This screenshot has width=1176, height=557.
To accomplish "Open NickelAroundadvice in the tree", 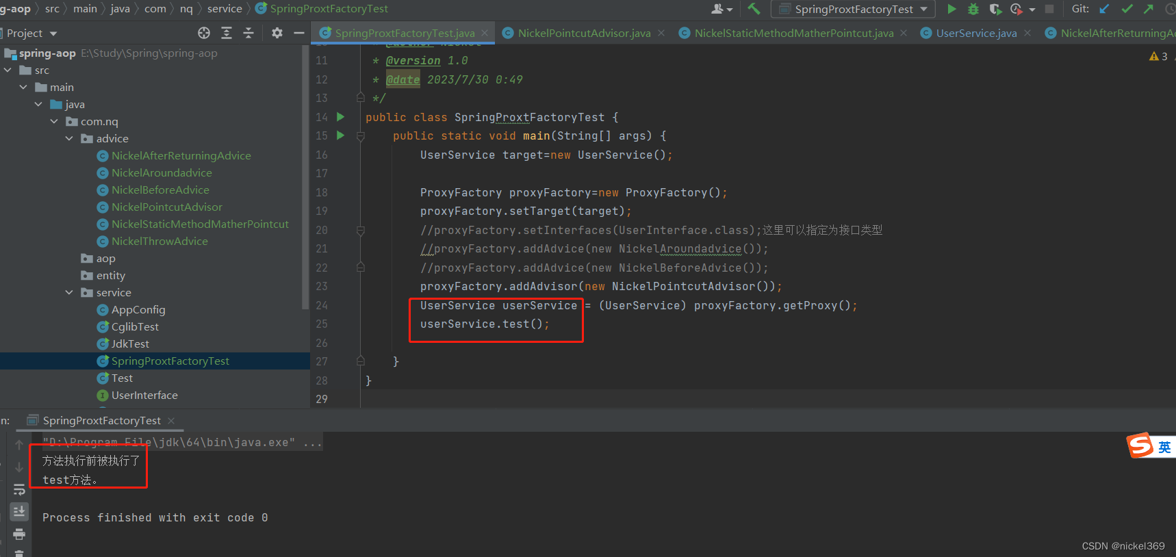I will [x=162, y=173].
